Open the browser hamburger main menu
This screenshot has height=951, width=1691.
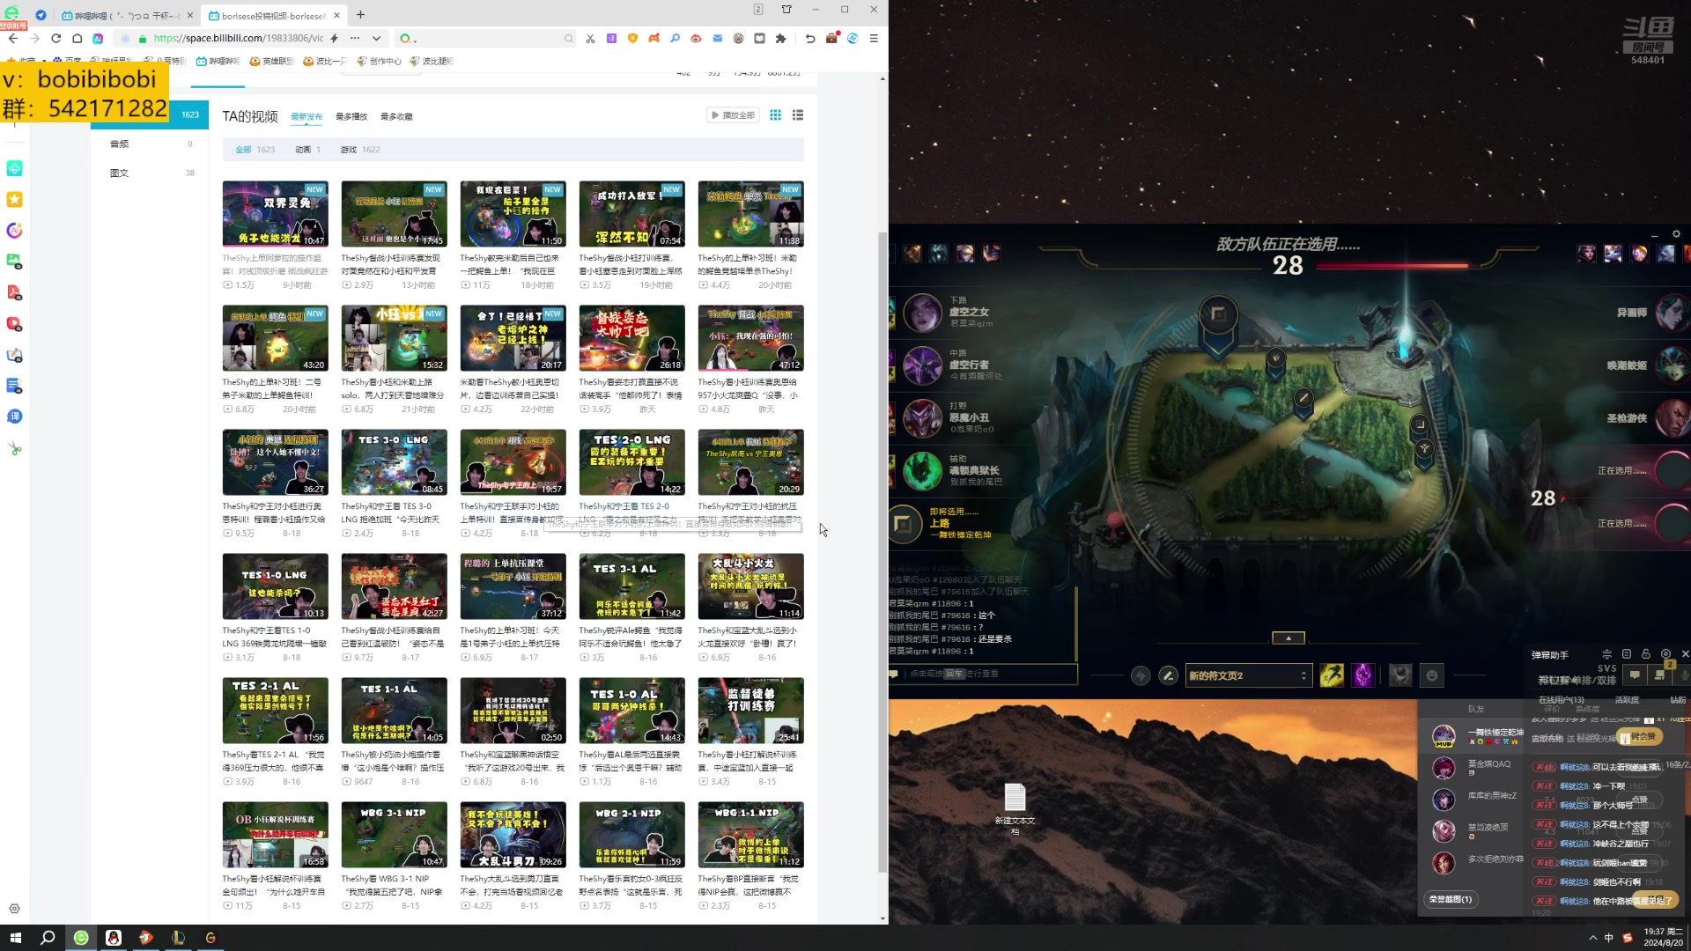[874, 39]
